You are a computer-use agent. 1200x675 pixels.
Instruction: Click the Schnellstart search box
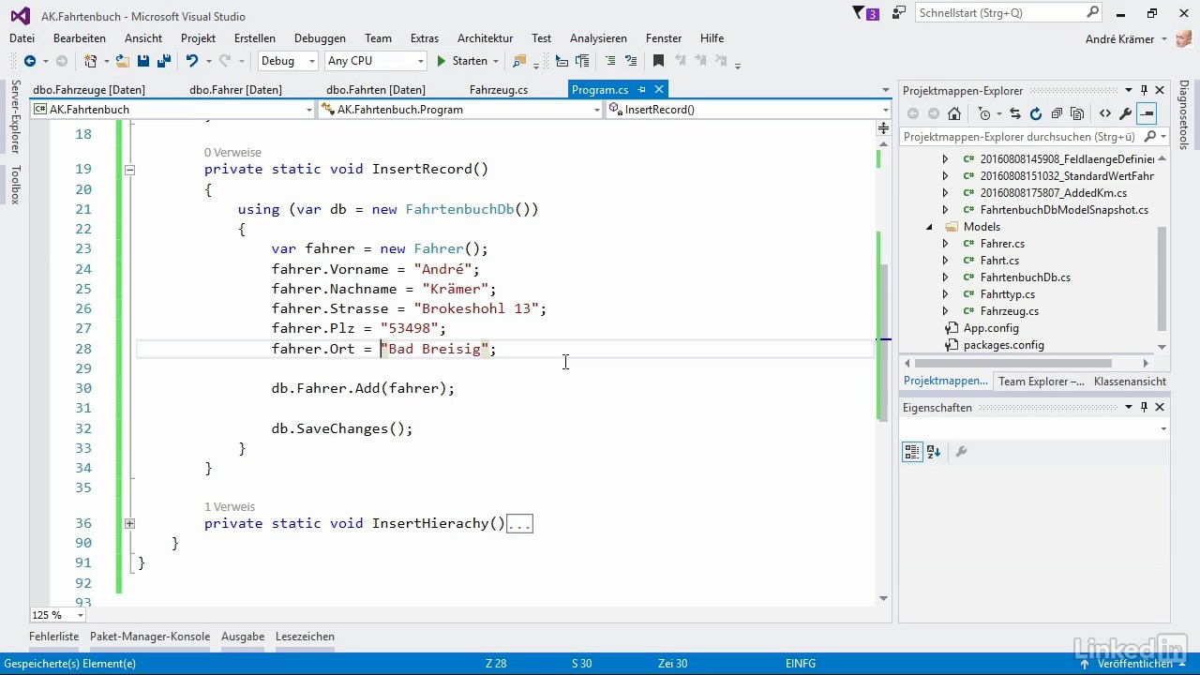point(1009,13)
